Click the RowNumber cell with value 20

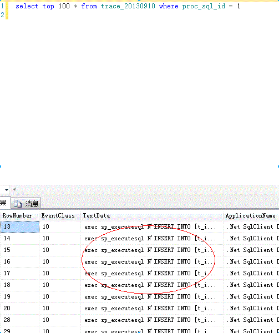[x=19, y=309]
